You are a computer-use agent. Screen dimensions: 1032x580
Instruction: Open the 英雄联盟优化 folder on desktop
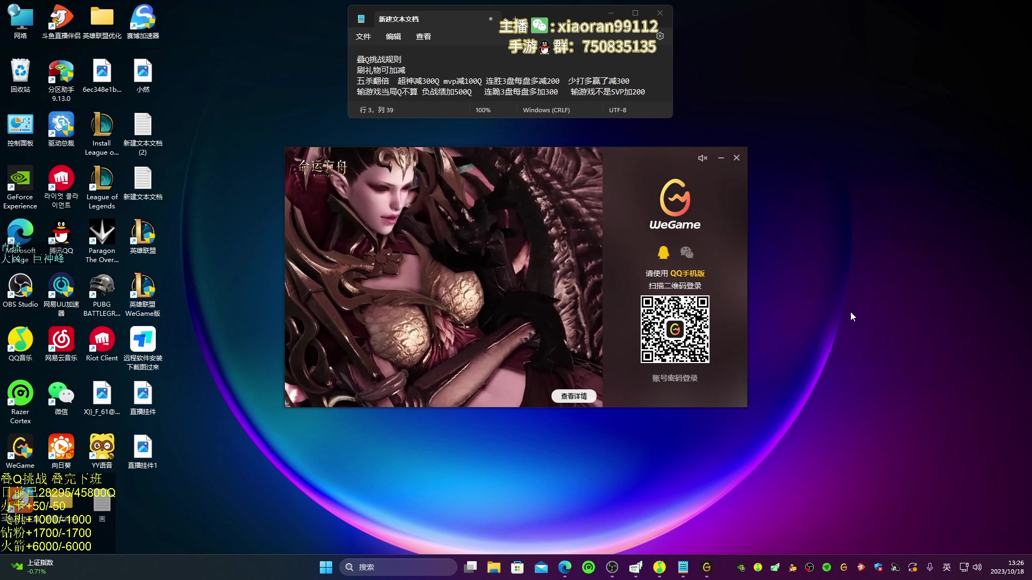click(x=102, y=22)
